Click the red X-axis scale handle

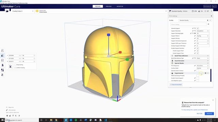[x=120, y=52]
